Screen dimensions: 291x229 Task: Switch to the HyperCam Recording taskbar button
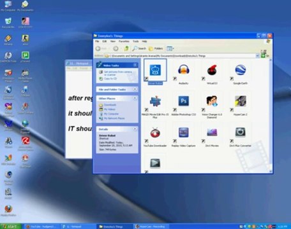151,226
